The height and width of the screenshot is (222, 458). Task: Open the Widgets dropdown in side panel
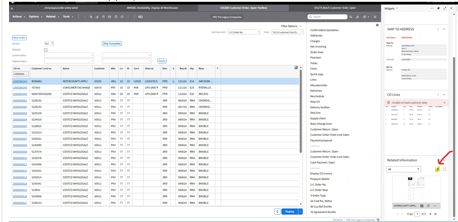(x=391, y=9)
